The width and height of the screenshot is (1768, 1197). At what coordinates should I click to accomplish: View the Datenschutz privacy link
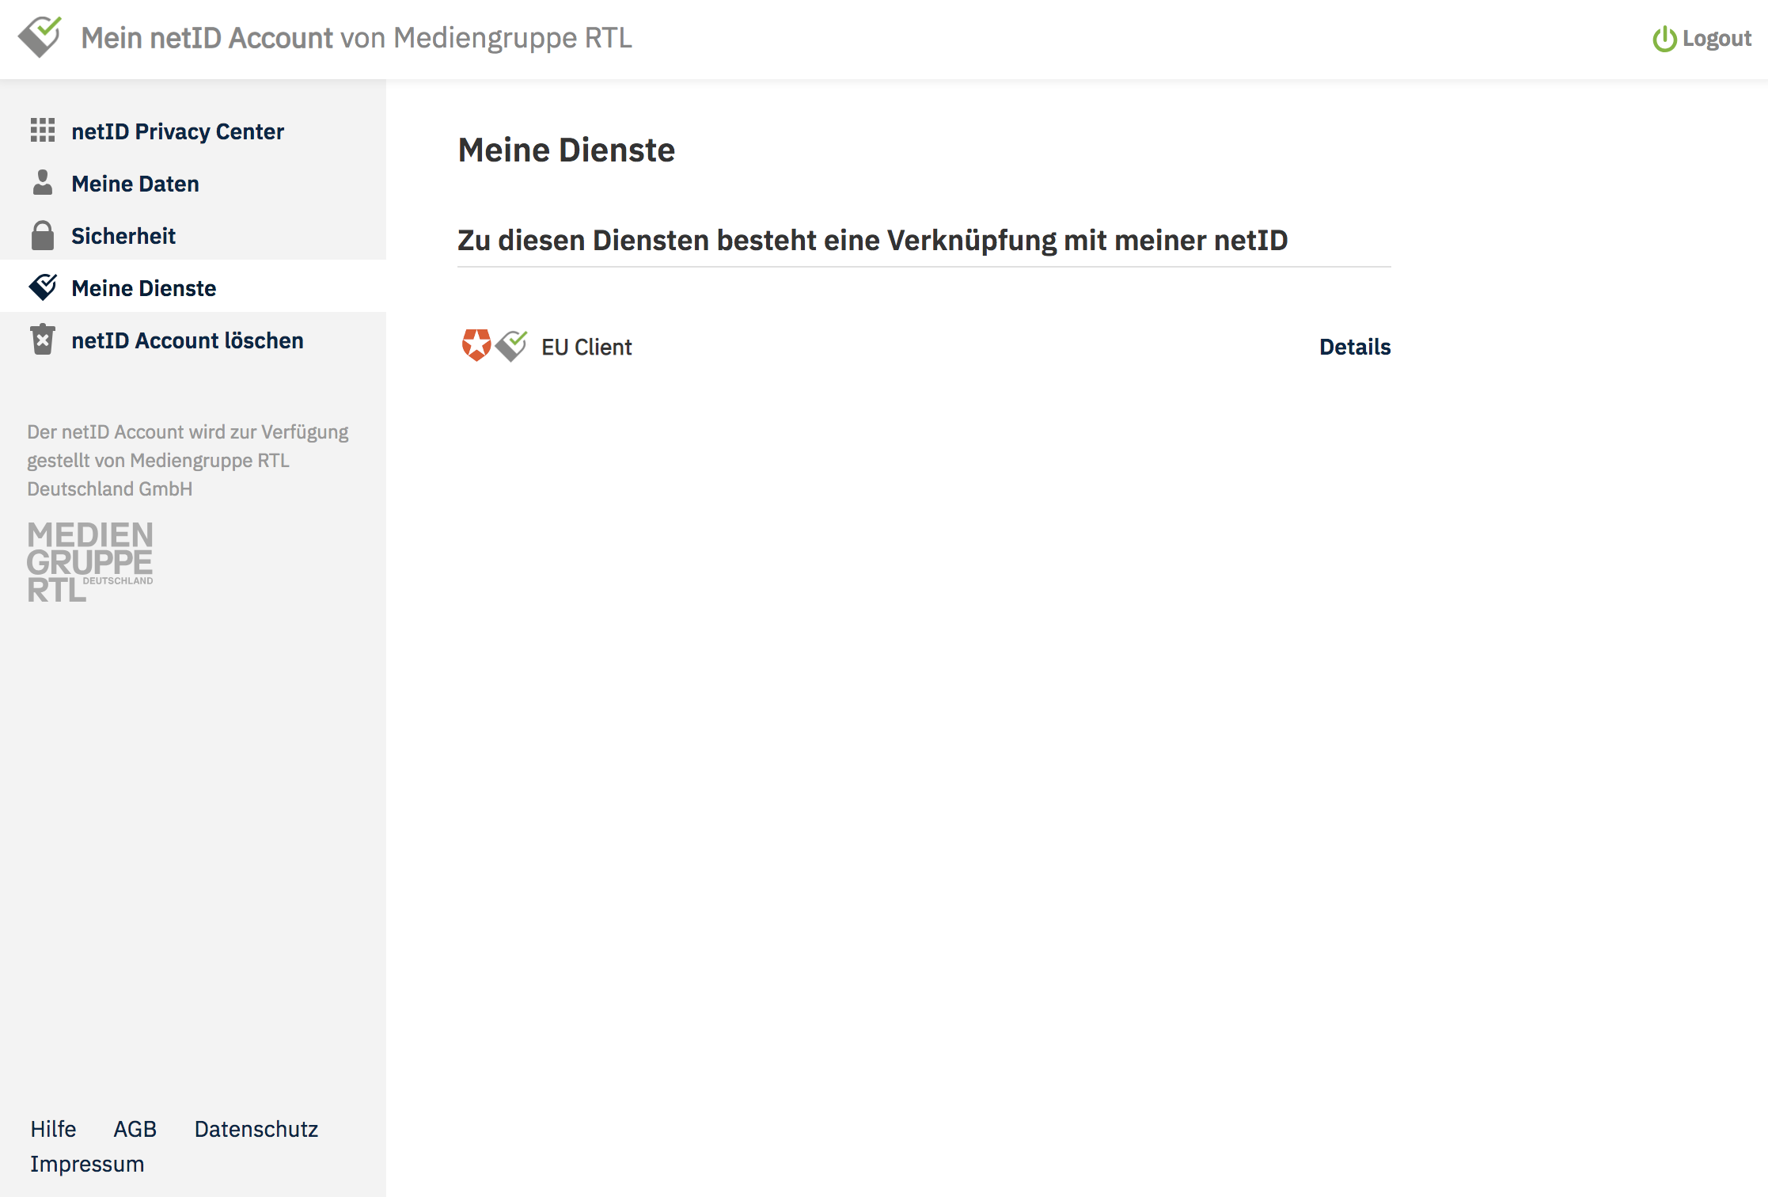click(256, 1129)
